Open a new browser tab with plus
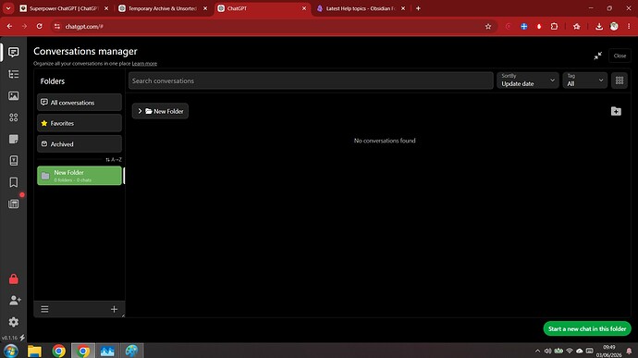 418,8
